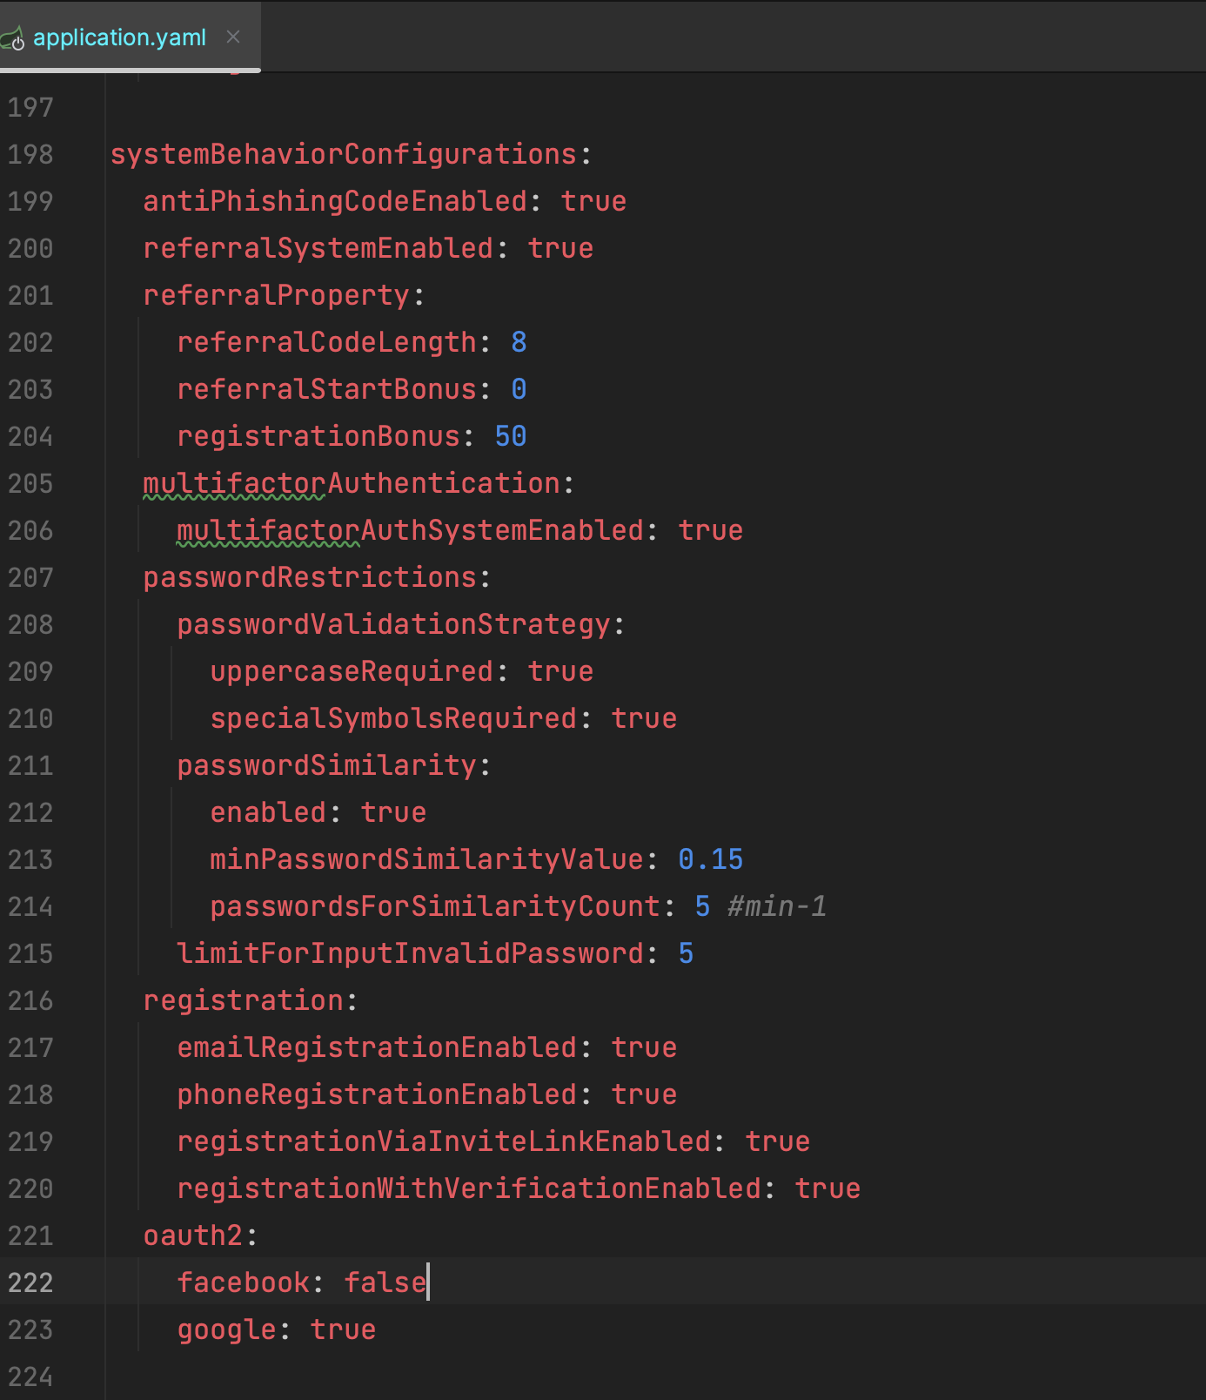Viewport: 1206px width, 1400px height.
Task: Click the oauth2 key
Action: 192,1235
